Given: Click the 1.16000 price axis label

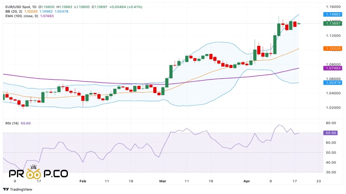Looking at the screenshot, I should click(x=333, y=7).
